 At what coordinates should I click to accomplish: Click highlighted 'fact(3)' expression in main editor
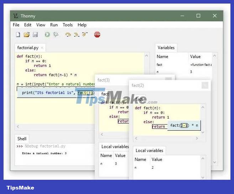[x=85, y=93]
